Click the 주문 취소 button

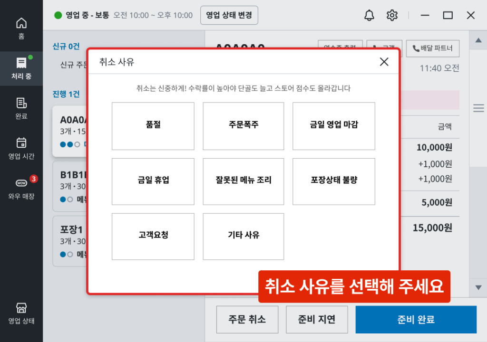tap(247, 320)
